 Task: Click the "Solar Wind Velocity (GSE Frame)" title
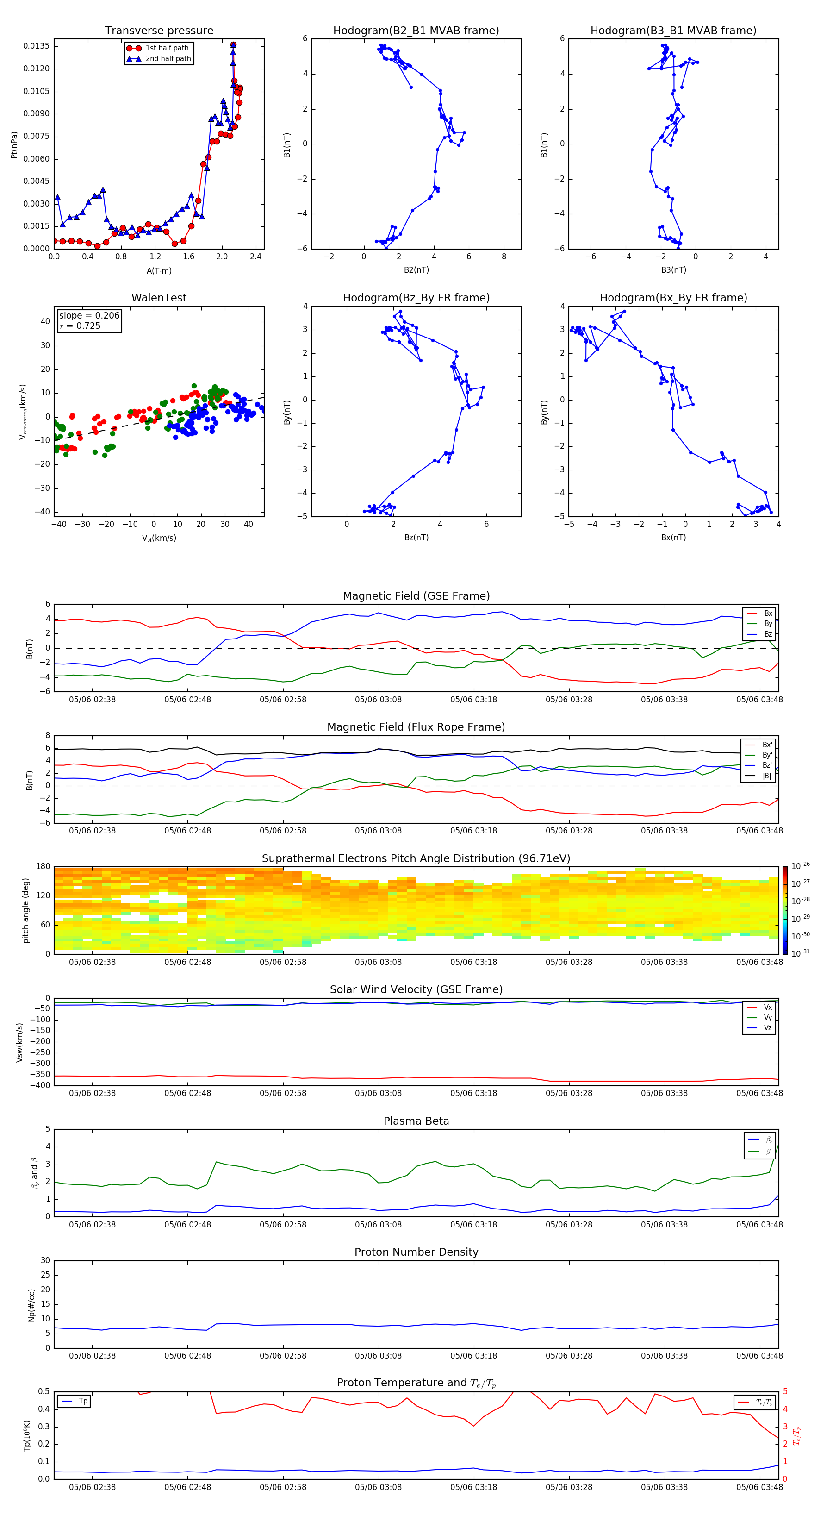pos(416,989)
